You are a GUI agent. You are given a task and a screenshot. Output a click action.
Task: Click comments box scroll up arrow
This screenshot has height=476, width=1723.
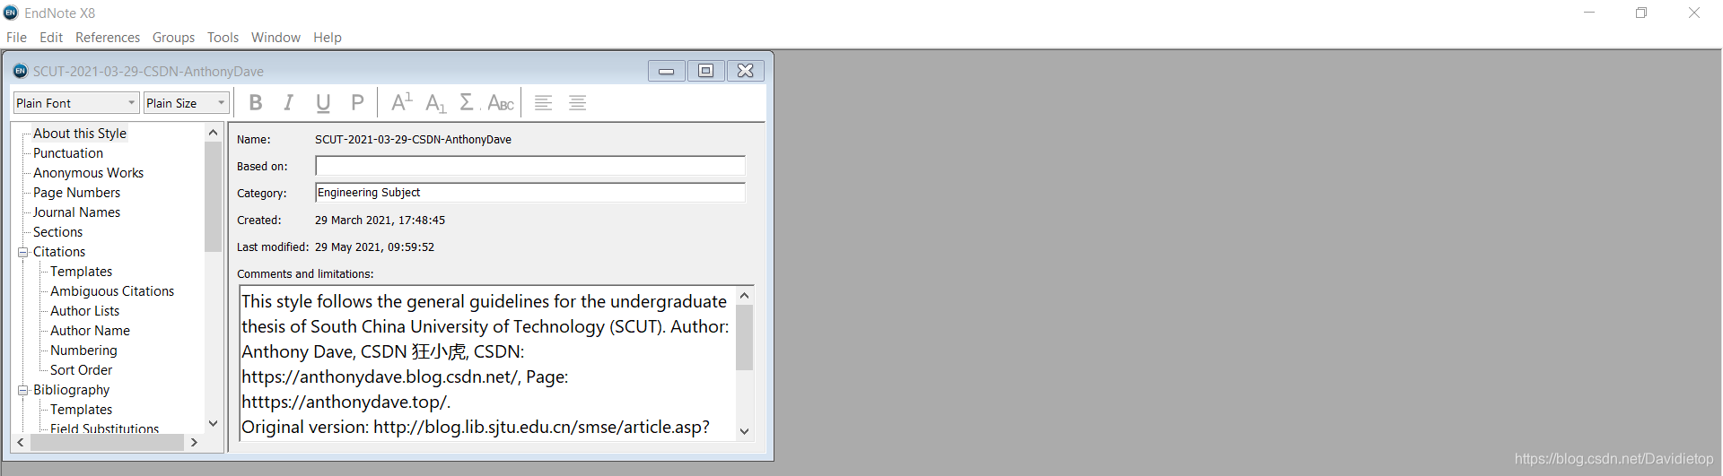[x=744, y=296]
